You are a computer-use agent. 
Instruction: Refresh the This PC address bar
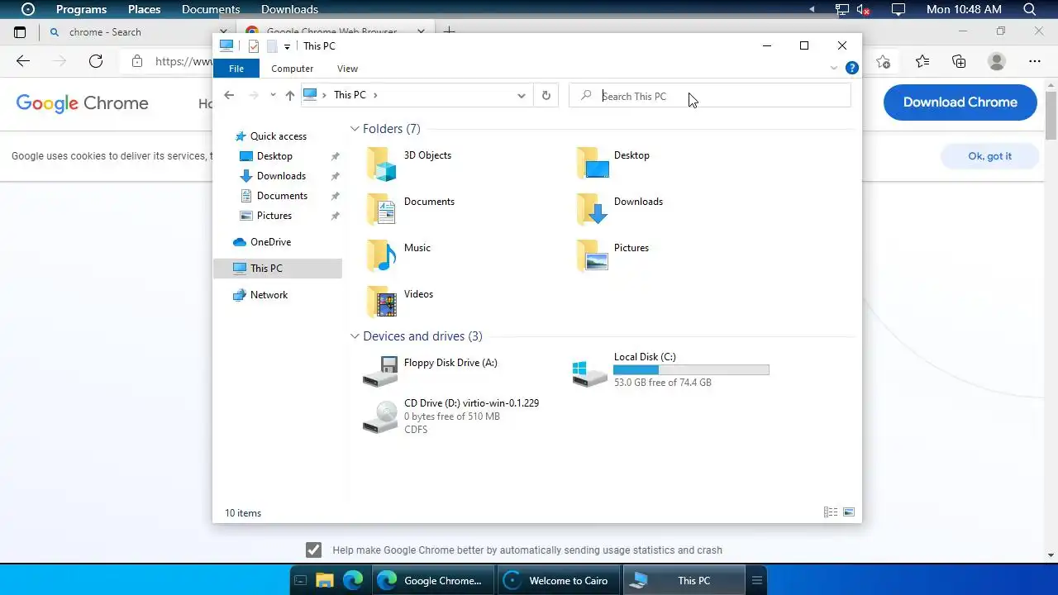tap(546, 95)
